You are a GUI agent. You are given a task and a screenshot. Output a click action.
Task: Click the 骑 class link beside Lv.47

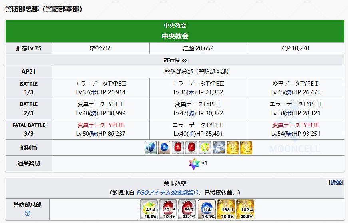(191, 113)
